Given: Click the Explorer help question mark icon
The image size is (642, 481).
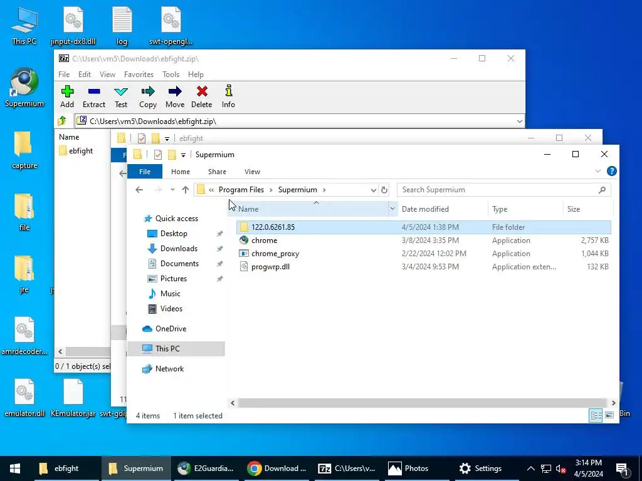Looking at the screenshot, I should pyautogui.click(x=611, y=172).
